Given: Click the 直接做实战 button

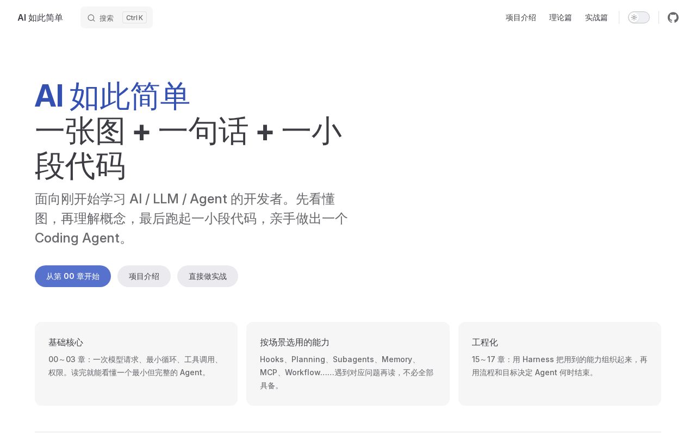Looking at the screenshot, I should click(208, 276).
